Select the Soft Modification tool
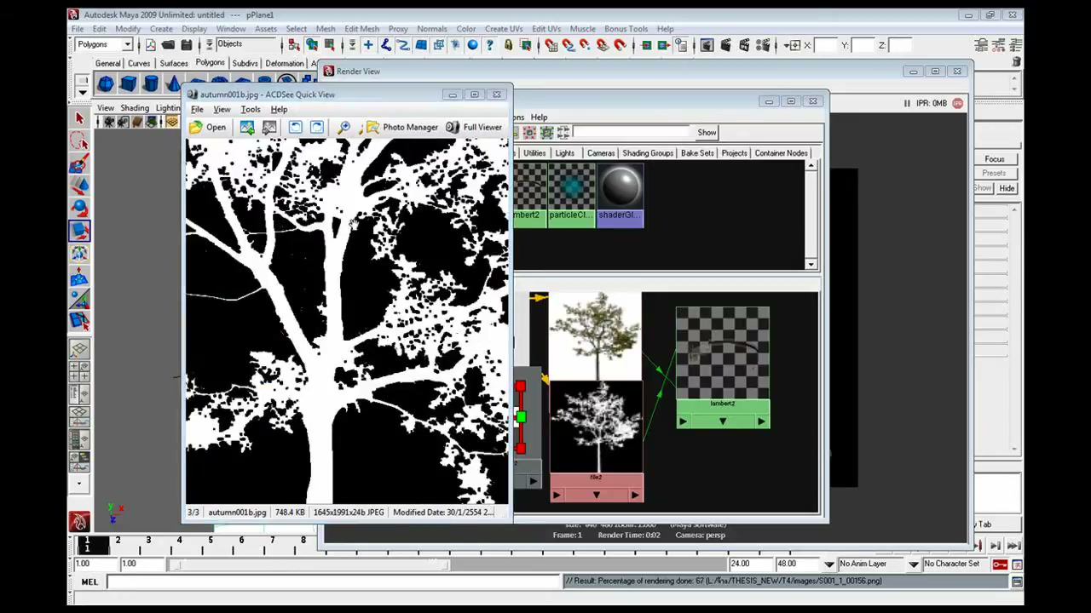1091x613 pixels. (x=79, y=276)
